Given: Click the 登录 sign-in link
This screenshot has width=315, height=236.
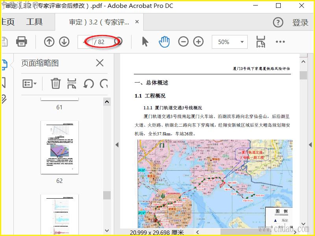Looking at the screenshot, I should click(x=300, y=22).
